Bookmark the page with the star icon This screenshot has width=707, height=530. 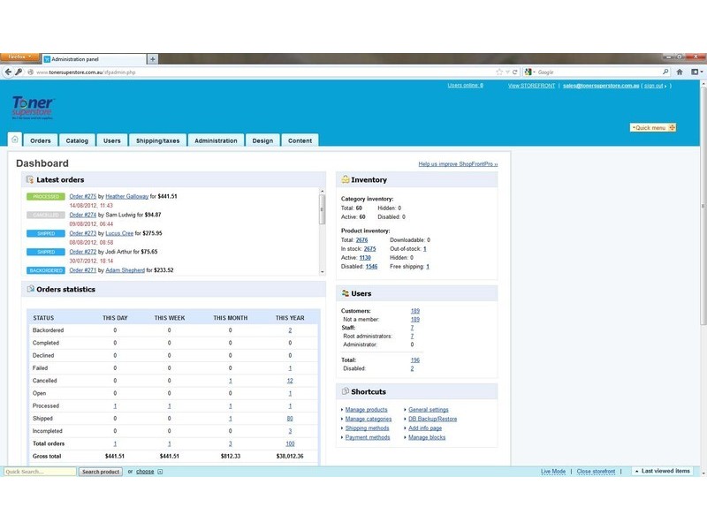500,72
